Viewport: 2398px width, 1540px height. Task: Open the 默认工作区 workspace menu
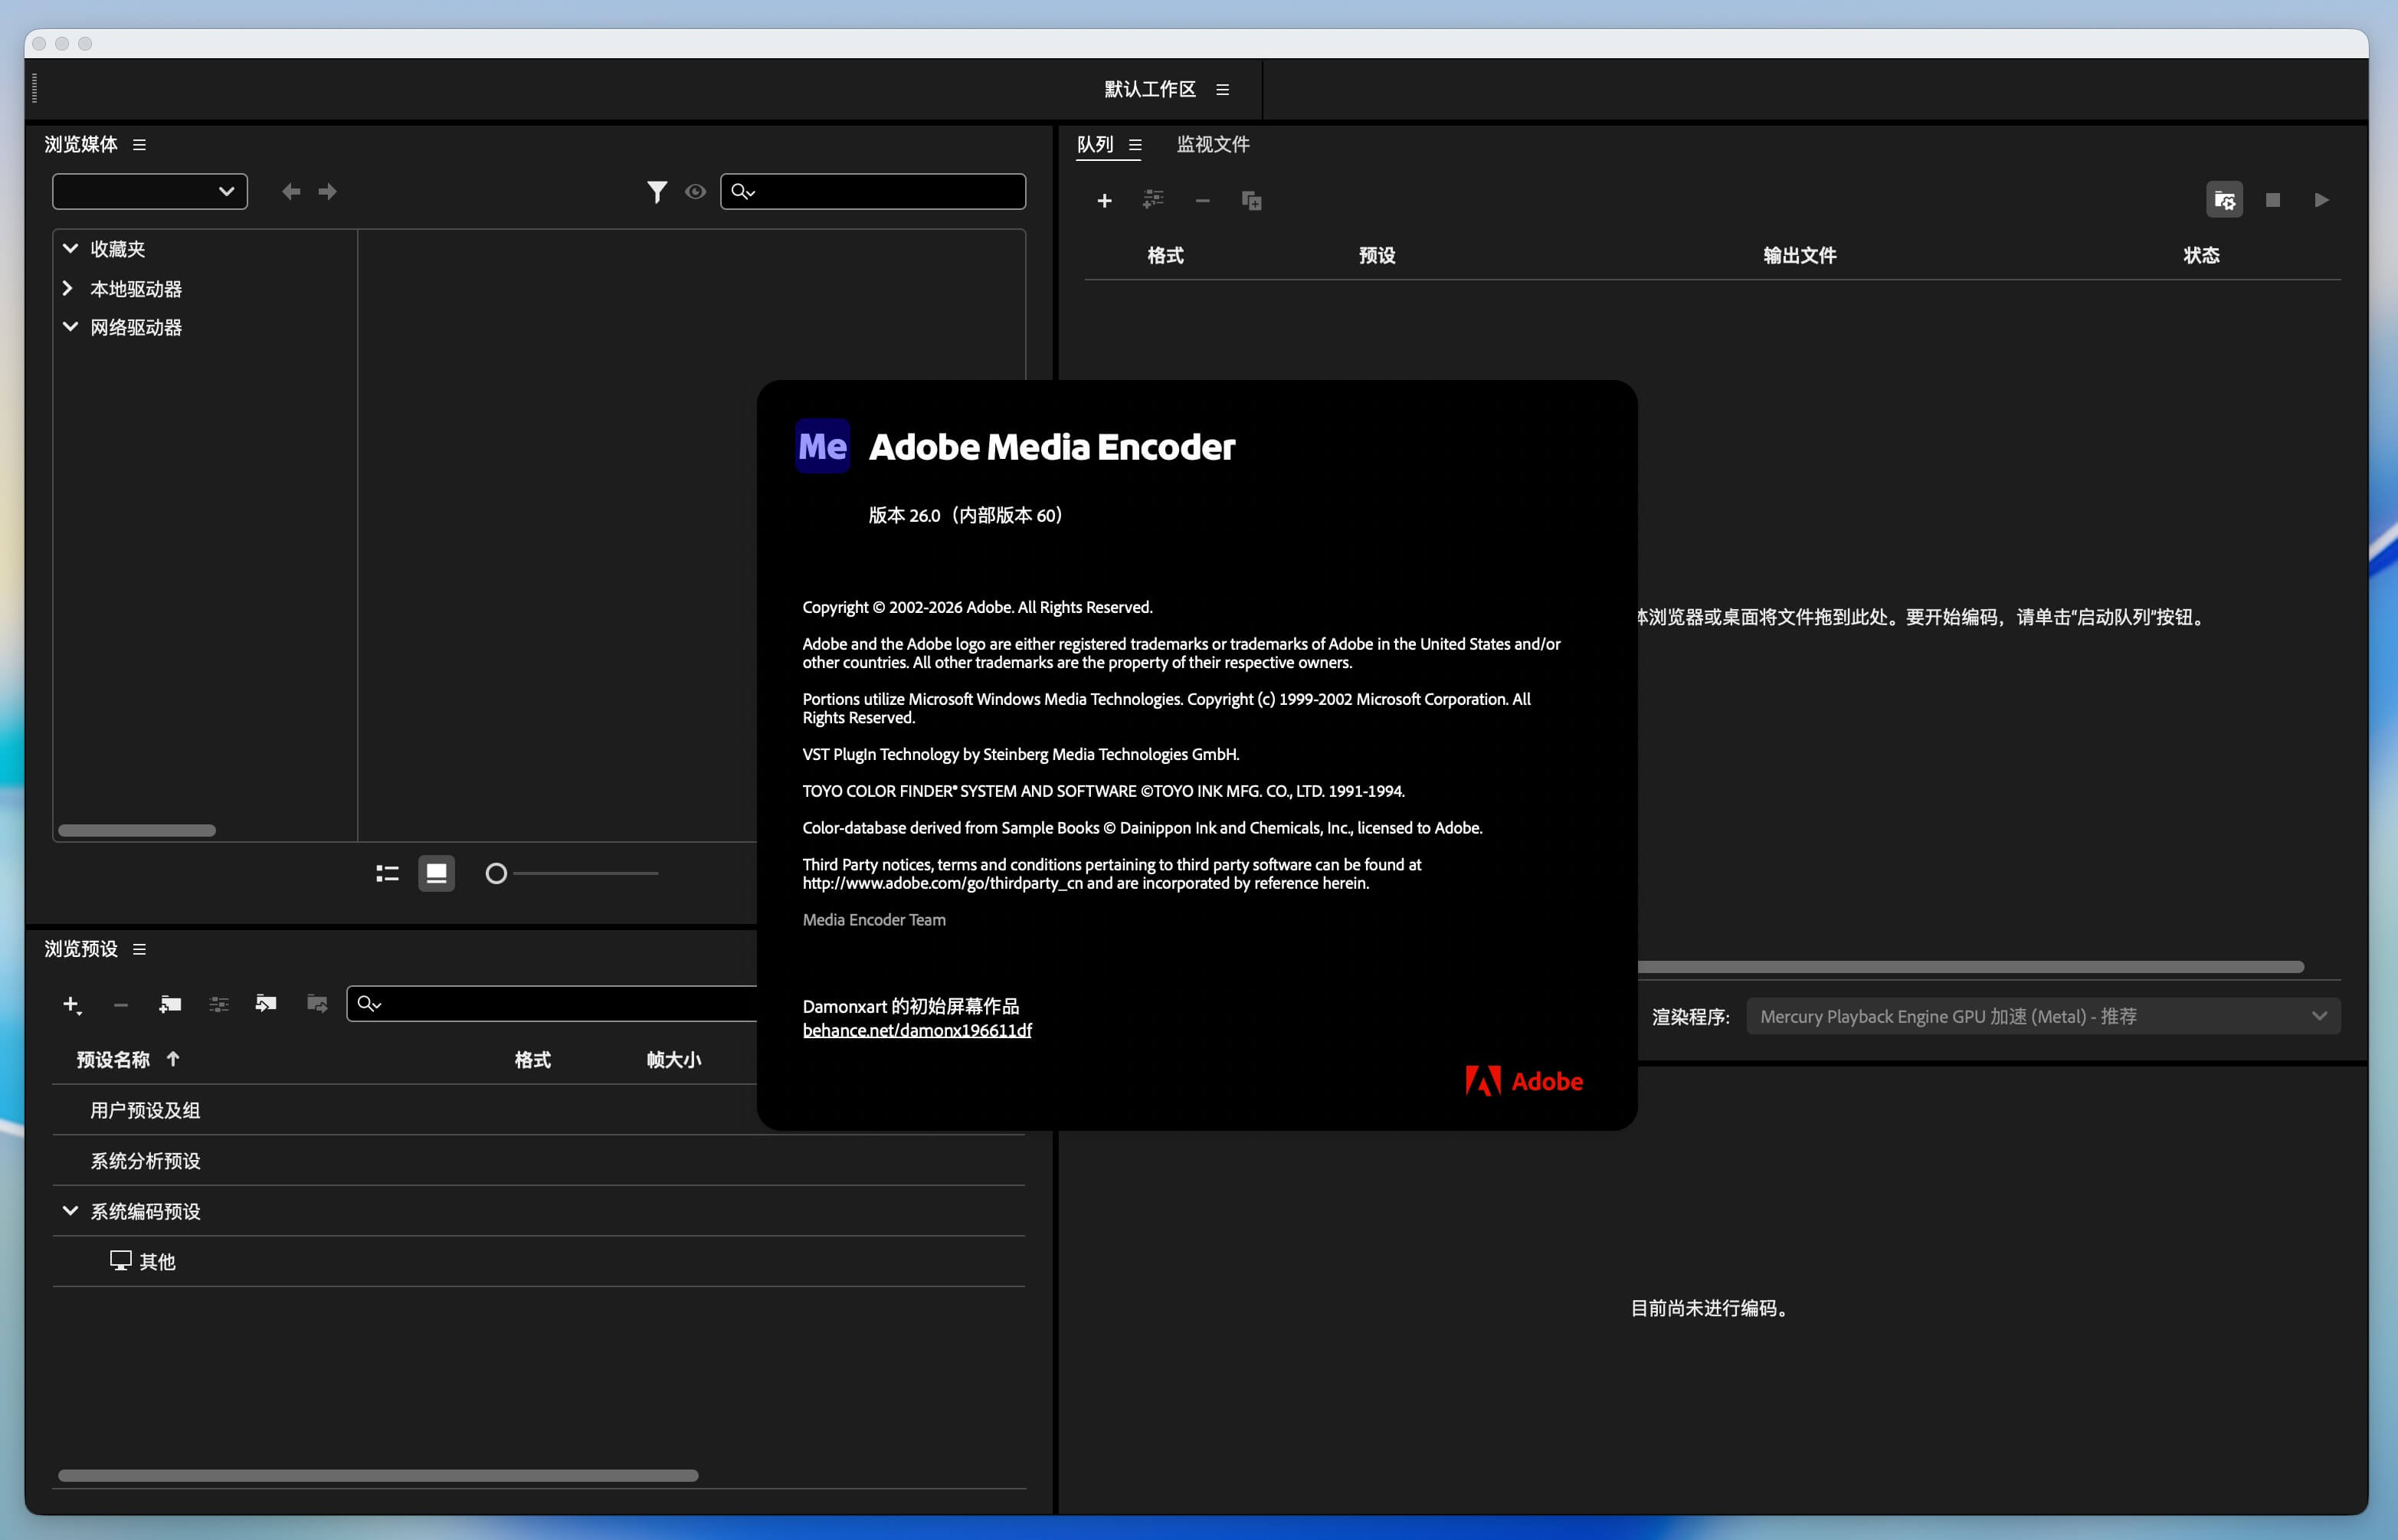pos(1222,90)
